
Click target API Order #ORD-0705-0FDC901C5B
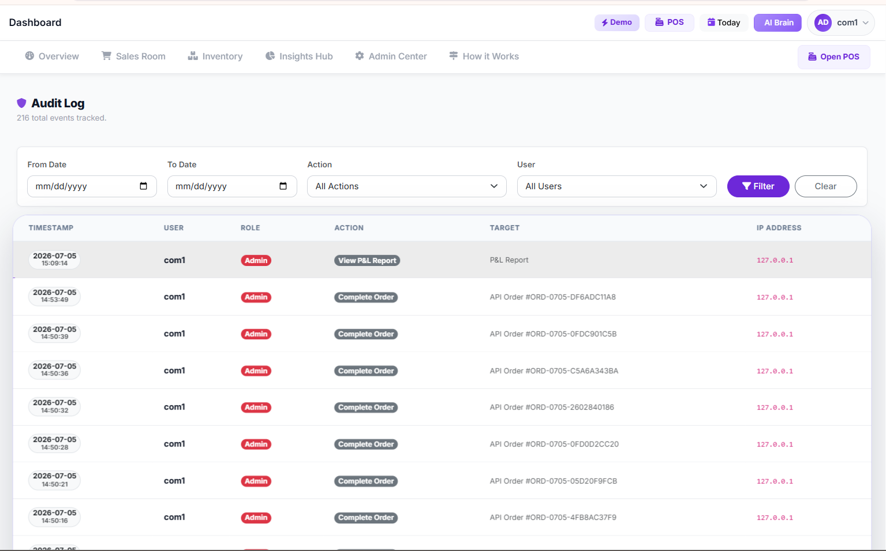click(553, 334)
